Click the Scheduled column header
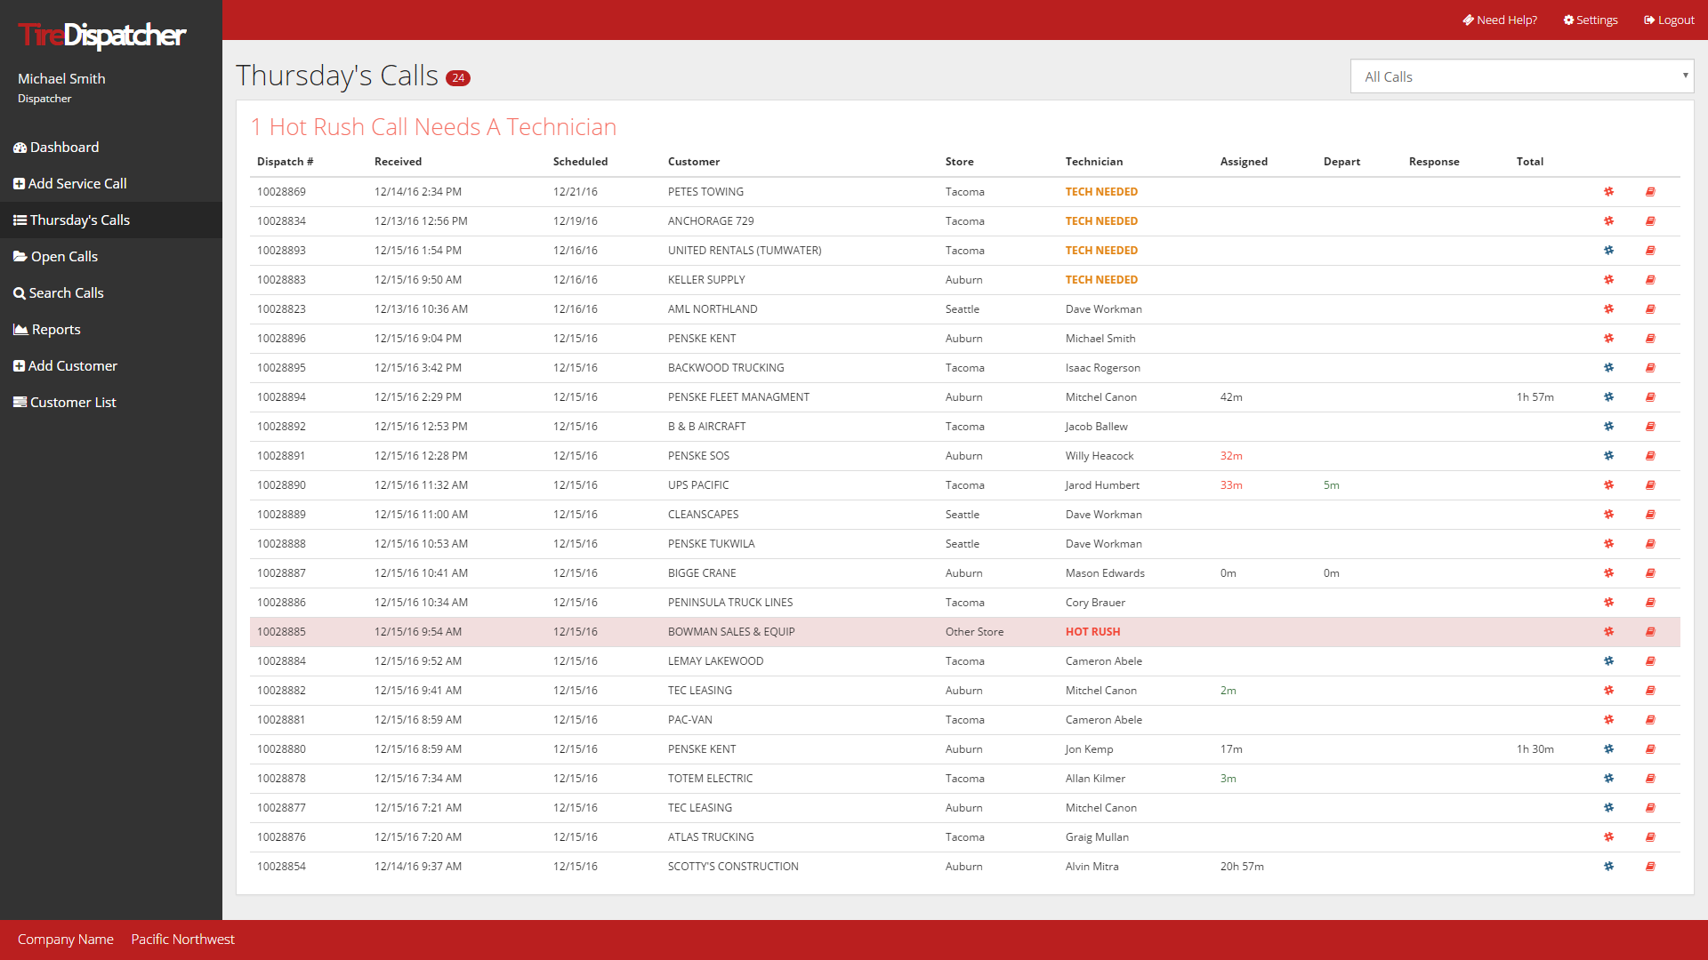 [x=580, y=162]
